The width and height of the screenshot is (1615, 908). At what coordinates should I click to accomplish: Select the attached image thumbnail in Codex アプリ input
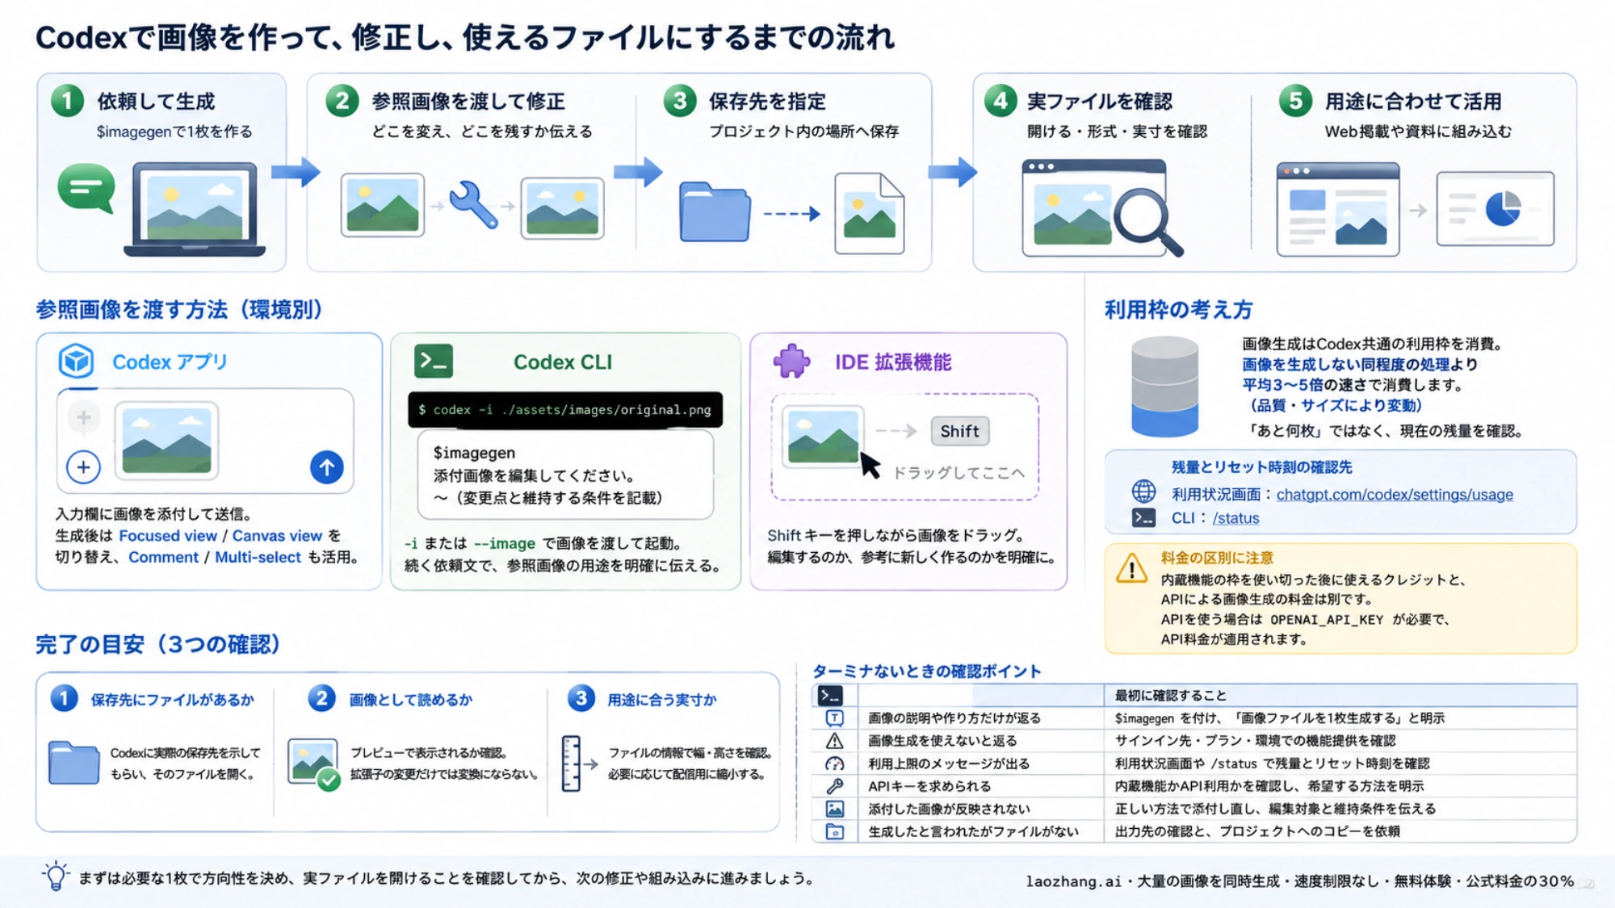coord(167,440)
